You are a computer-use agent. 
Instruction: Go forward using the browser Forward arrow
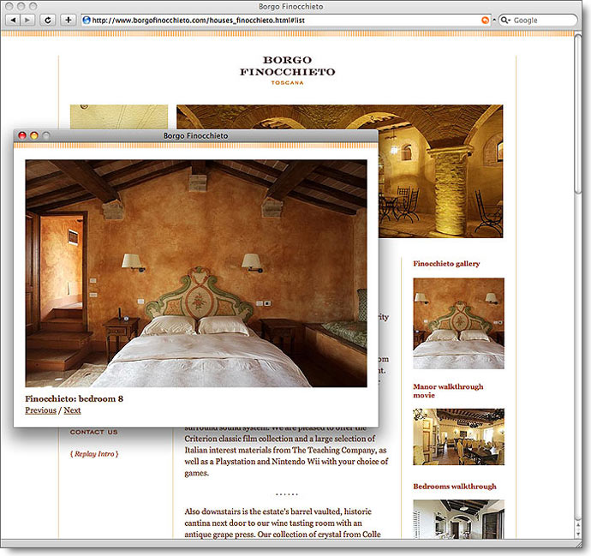pyautogui.click(x=27, y=20)
